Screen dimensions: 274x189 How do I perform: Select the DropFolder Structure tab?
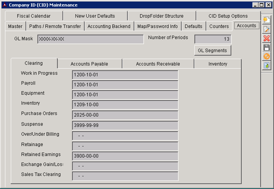point(161,16)
